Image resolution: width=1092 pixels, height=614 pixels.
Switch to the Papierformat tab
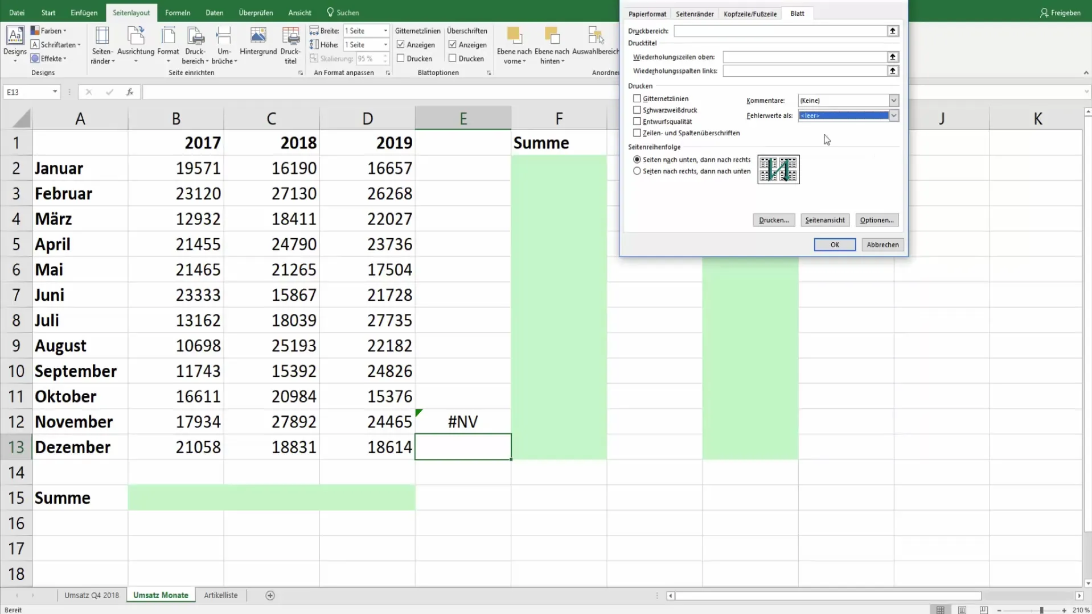coord(647,14)
